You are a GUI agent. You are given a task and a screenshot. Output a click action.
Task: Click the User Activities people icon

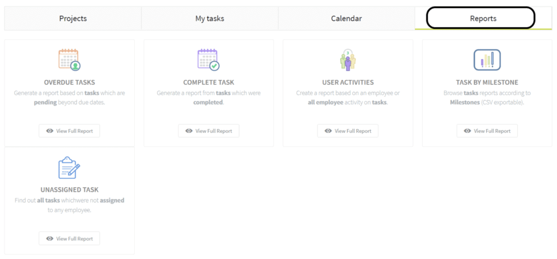click(348, 60)
